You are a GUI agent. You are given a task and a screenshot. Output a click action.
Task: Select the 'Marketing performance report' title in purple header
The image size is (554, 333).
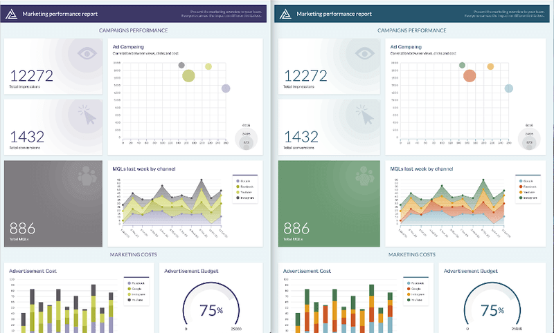(x=60, y=14)
